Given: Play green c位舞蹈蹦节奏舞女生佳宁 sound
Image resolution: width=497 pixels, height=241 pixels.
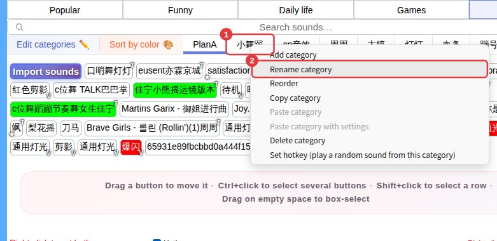Looking at the screenshot, I should [64, 109].
